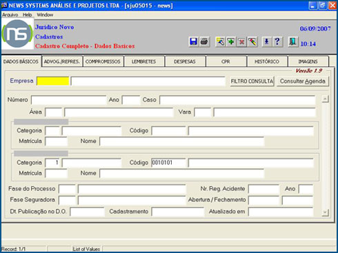Click the Número input field
The height and width of the screenshot is (253, 338).
coord(68,100)
